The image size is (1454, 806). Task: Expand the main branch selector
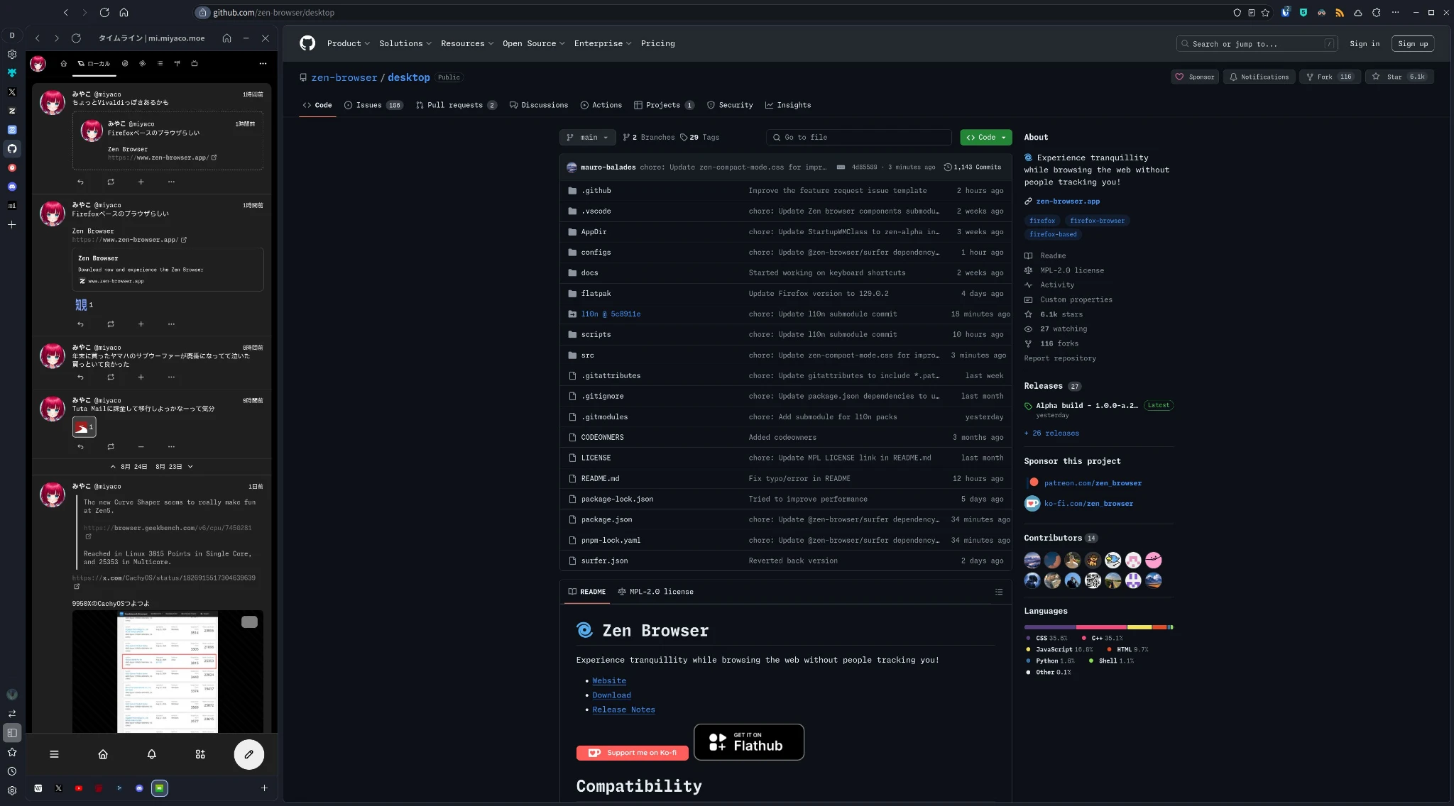point(587,138)
